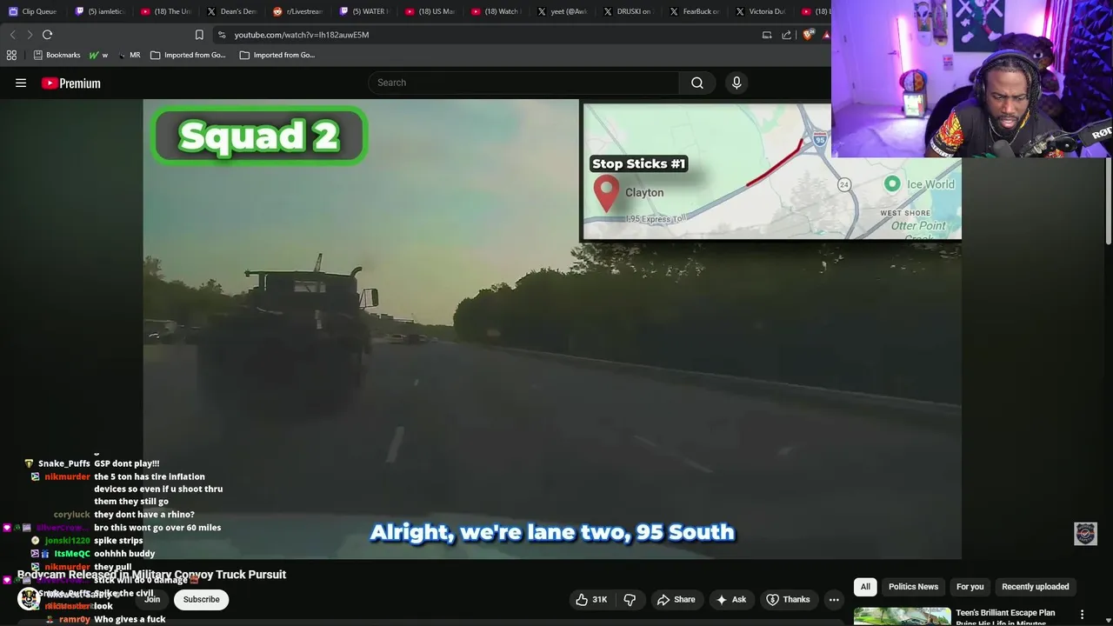Join the channel membership
This screenshot has width=1113, height=626.
click(x=152, y=600)
